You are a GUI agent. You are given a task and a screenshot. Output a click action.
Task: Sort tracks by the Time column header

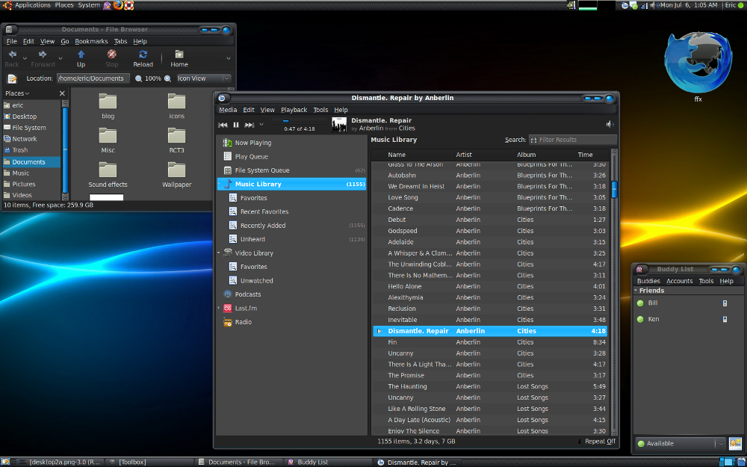(592, 155)
